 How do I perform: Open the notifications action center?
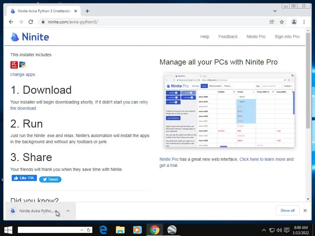point(287,230)
